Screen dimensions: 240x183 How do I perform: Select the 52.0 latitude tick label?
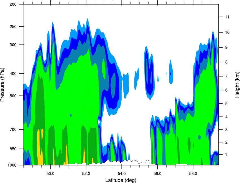tap(86, 173)
